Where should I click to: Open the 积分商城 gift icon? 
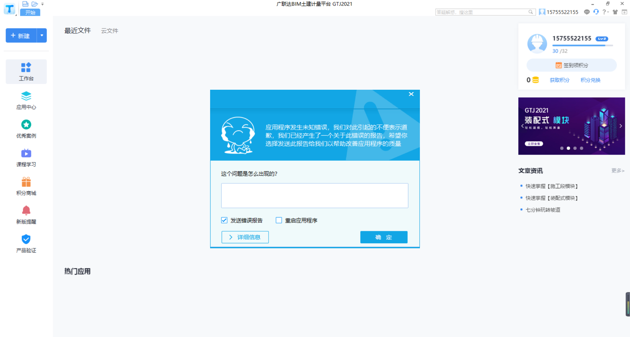pyautogui.click(x=26, y=182)
